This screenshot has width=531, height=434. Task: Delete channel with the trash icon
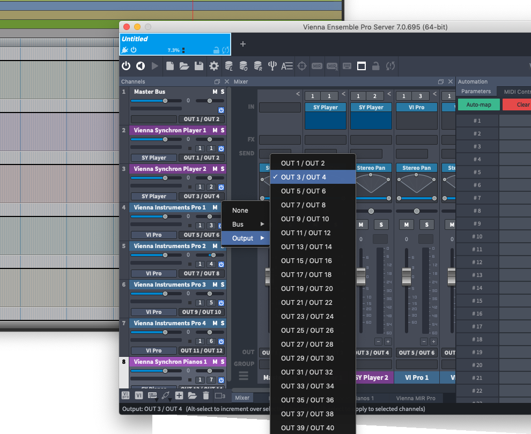pyautogui.click(x=206, y=395)
